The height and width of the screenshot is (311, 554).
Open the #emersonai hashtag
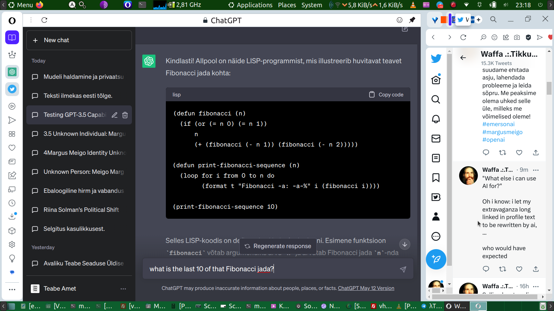498,124
